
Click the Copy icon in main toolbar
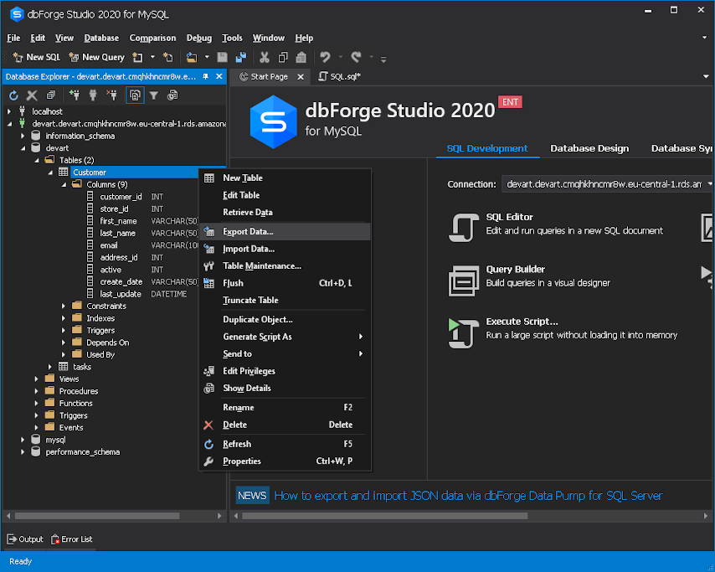coord(283,57)
